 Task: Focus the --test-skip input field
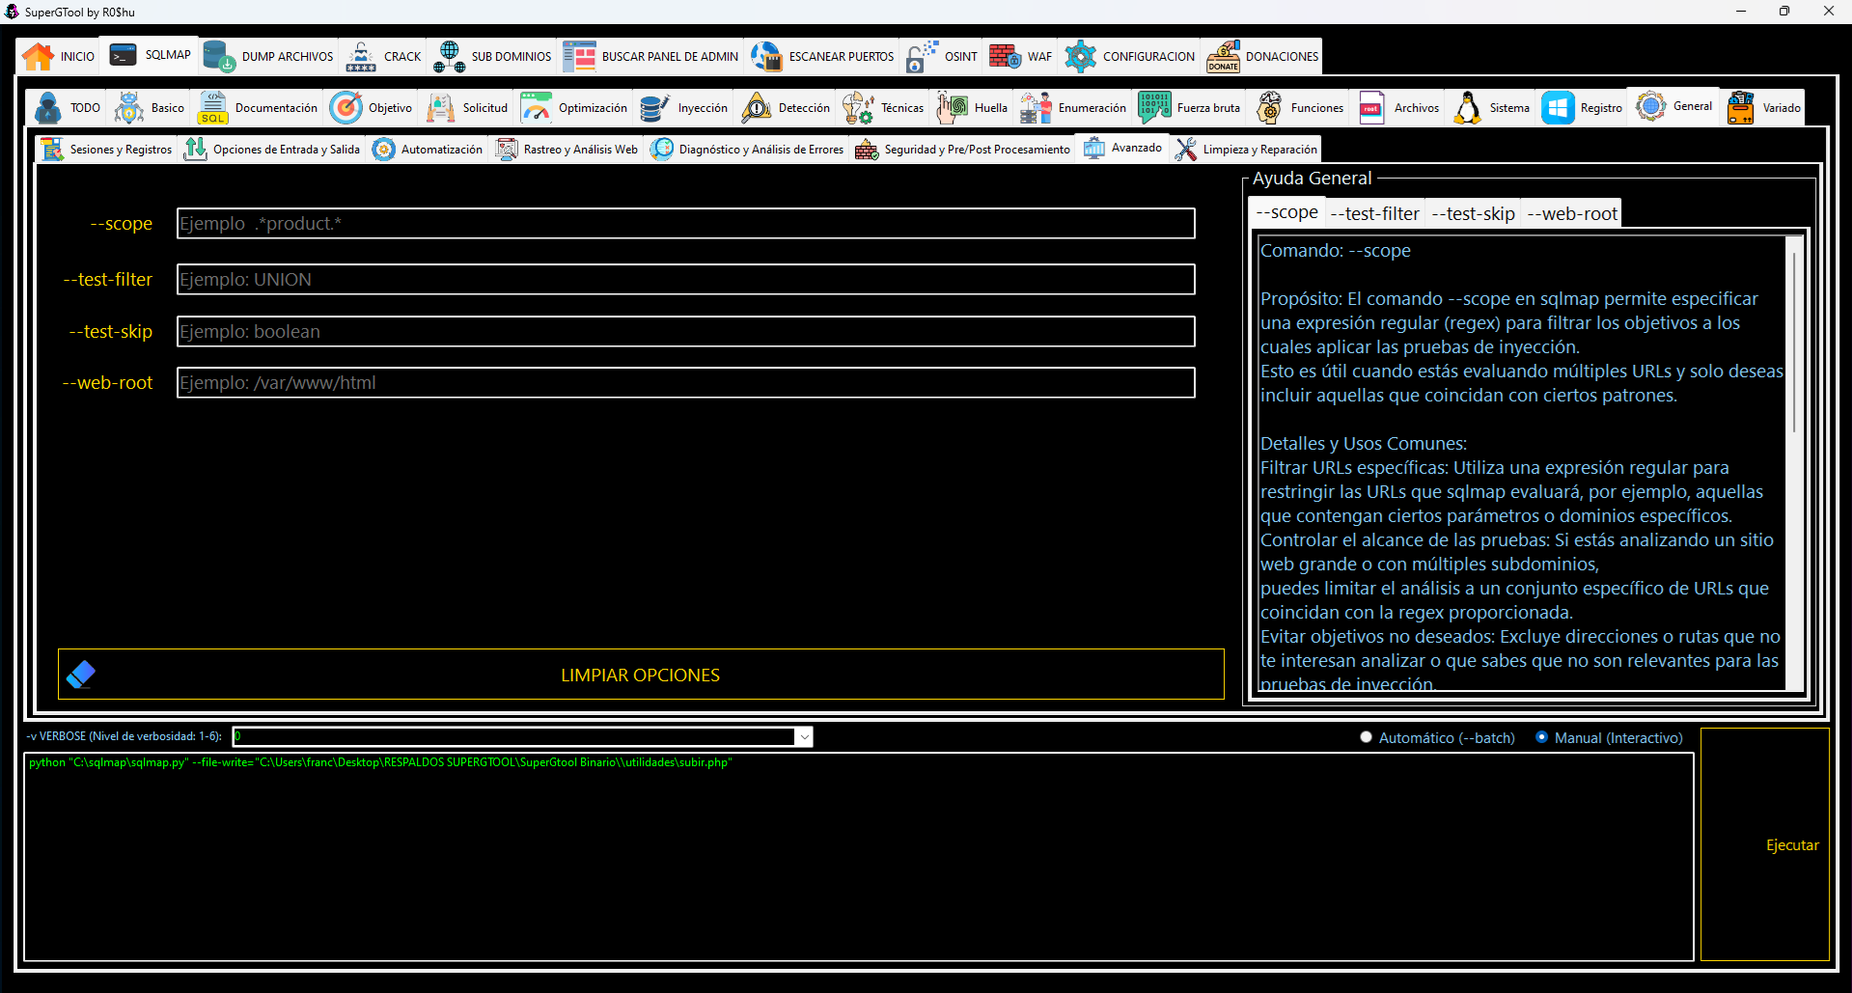[686, 331]
